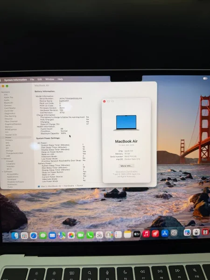Open Launchpad from the Dock
210x280 pixels.
click(x=24, y=236)
